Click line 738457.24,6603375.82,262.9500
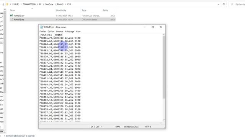The image size is (245, 137). click(60, 113)
